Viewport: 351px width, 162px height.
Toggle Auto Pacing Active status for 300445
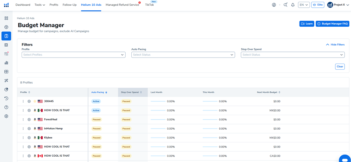[96, 101]
